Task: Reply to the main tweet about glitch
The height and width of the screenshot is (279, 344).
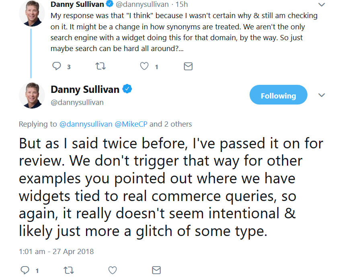Action: pyautogui.click(x=25, y=270)
